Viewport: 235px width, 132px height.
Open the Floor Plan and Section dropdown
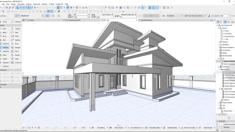(x=195, y=16)
